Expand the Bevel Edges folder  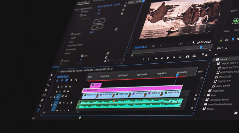pyautogui.click(x=206, y=91)
